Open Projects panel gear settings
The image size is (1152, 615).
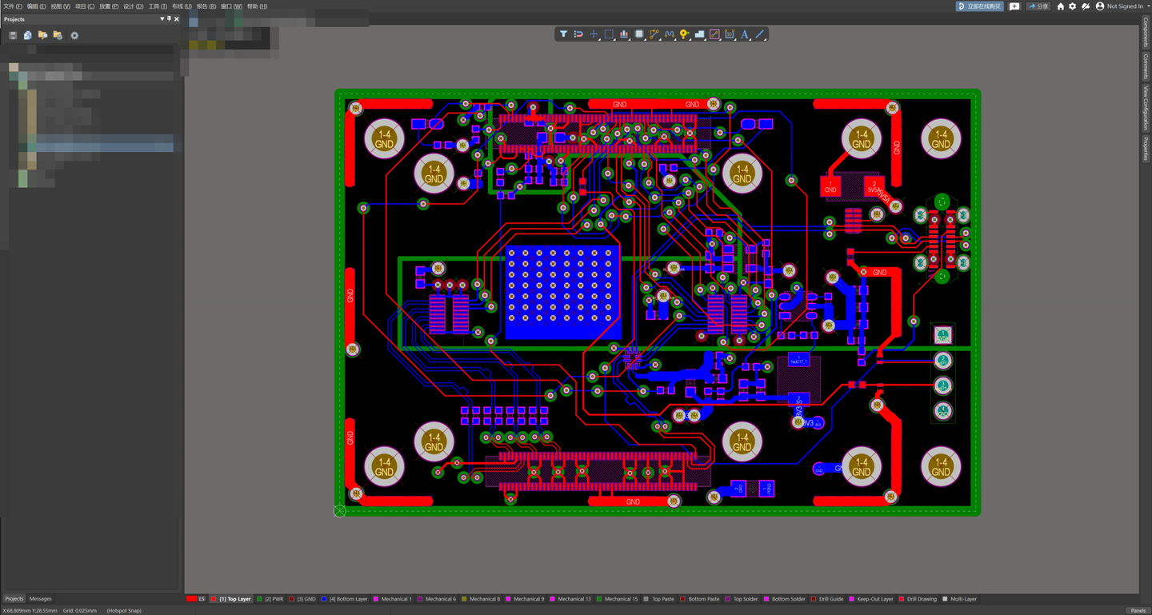click(x=74, y=35)
